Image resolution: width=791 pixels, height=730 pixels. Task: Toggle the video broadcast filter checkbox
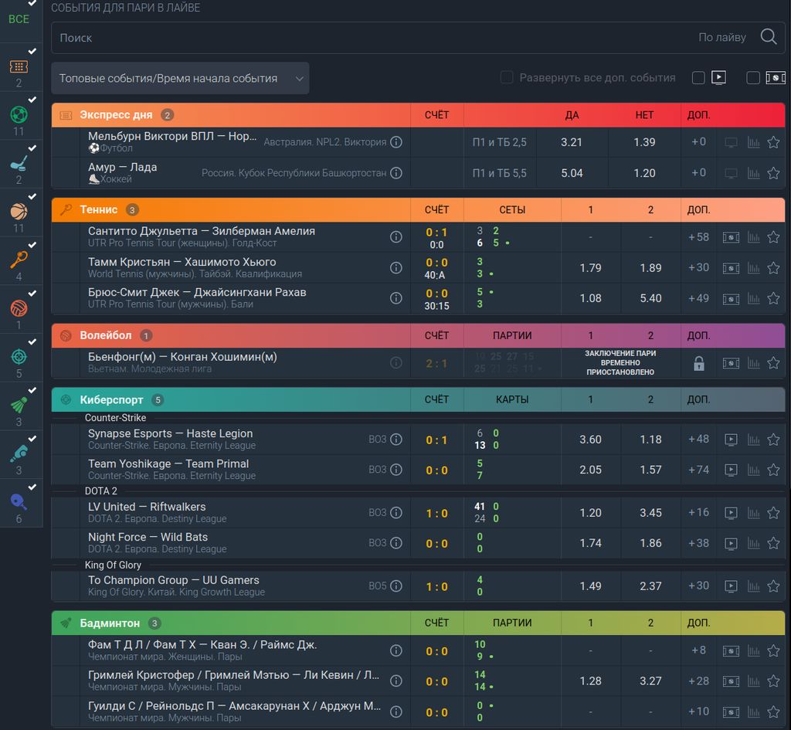698,78
